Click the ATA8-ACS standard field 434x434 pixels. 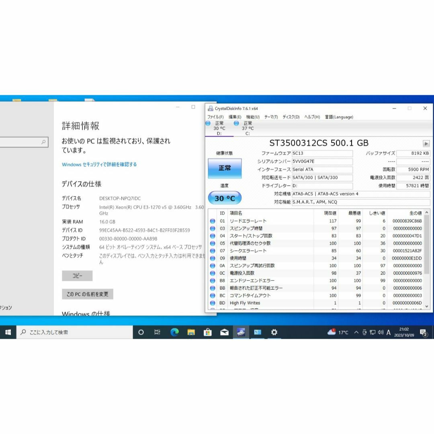[360, 194]
